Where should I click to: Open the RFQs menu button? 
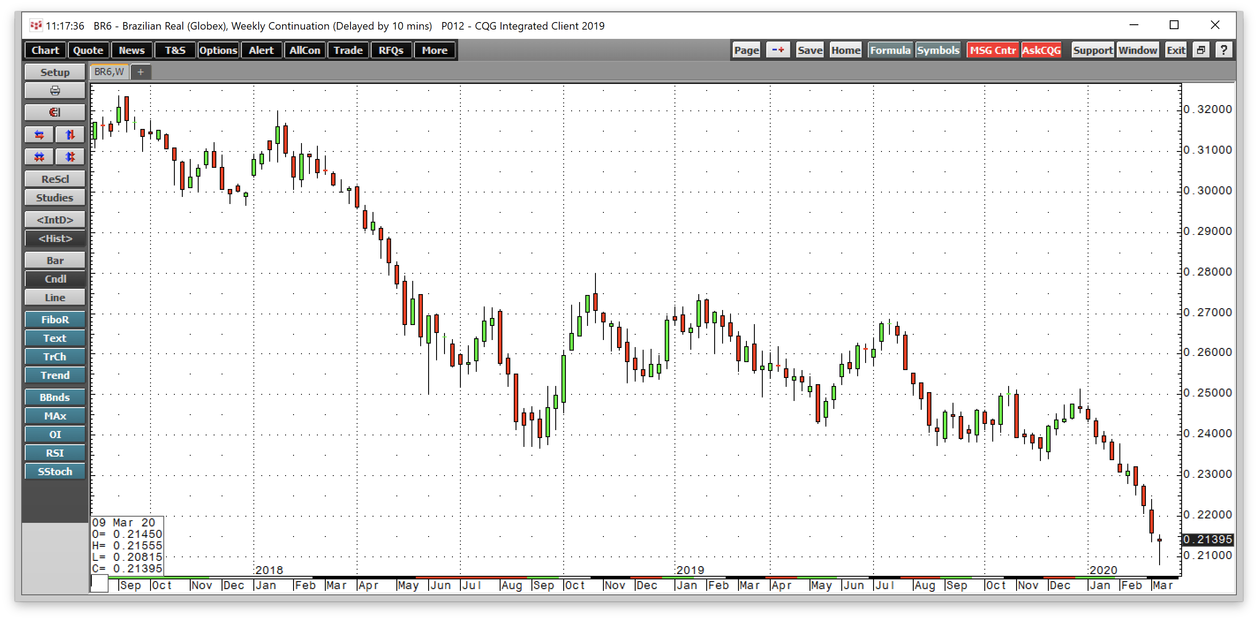[391, 50]
